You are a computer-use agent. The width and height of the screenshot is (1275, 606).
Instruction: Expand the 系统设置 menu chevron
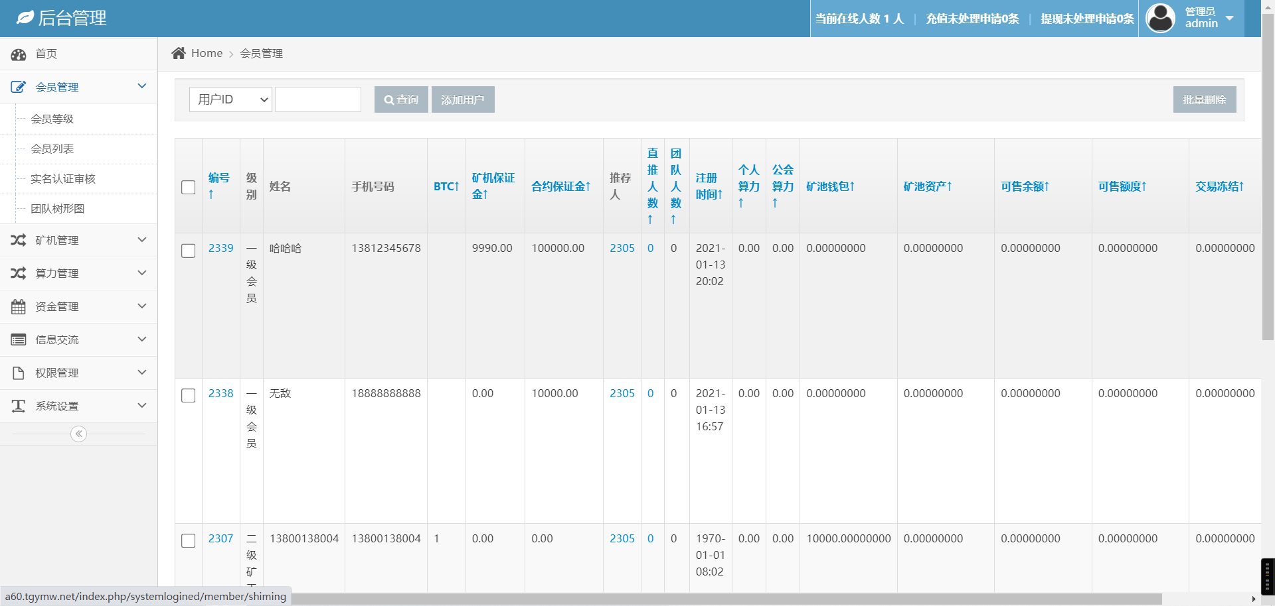(x=141, y=406)
